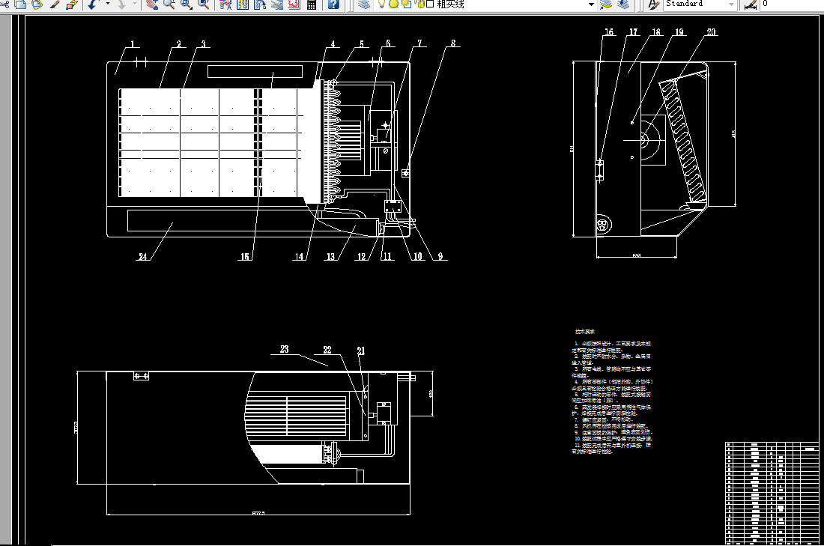Activate the Pan hand tool
824x546 pixels.
click(152, 4)
